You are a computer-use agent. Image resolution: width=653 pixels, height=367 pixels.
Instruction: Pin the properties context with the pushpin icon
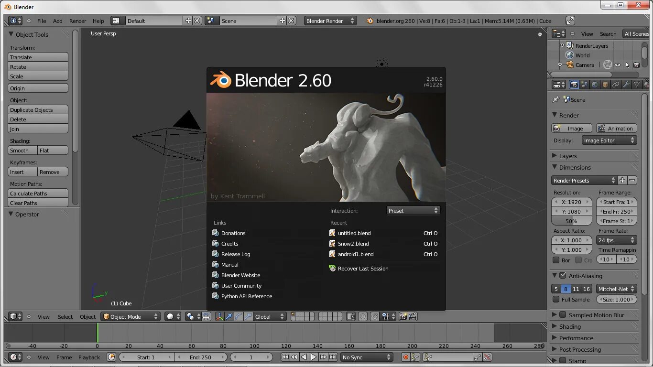point(555,99)
